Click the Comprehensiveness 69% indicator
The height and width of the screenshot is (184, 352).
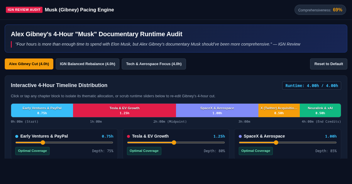(320, 10)
